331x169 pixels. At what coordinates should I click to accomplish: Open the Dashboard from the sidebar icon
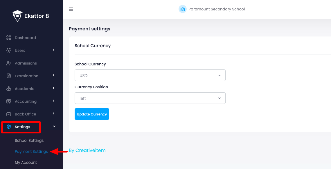[9, 38]
